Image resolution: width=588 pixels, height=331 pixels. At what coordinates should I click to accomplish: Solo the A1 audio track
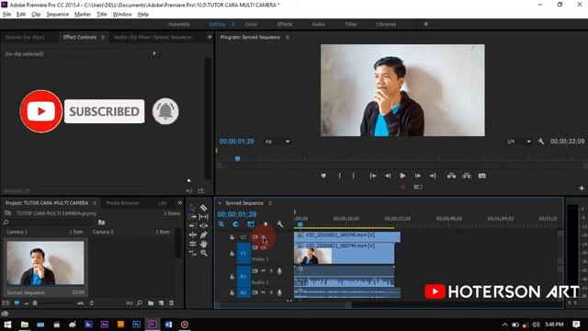pos(271,270)
